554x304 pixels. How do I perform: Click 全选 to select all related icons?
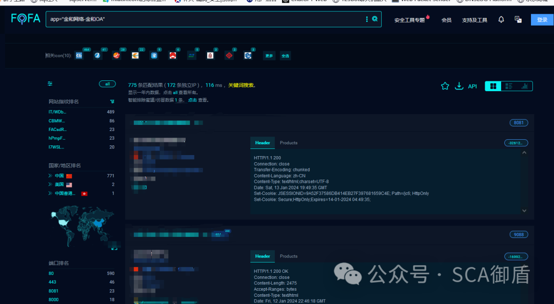click(285, 56)
